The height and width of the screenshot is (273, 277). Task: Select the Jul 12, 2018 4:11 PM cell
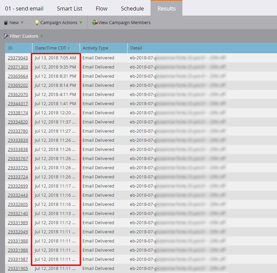[55, 95]
